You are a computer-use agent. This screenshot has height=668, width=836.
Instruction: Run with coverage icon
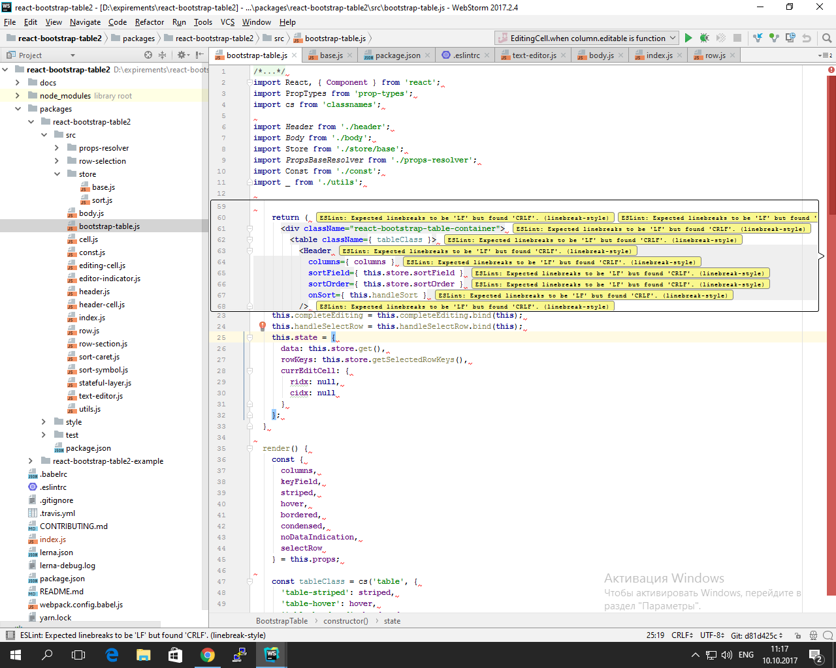click(x=720, y=38)
